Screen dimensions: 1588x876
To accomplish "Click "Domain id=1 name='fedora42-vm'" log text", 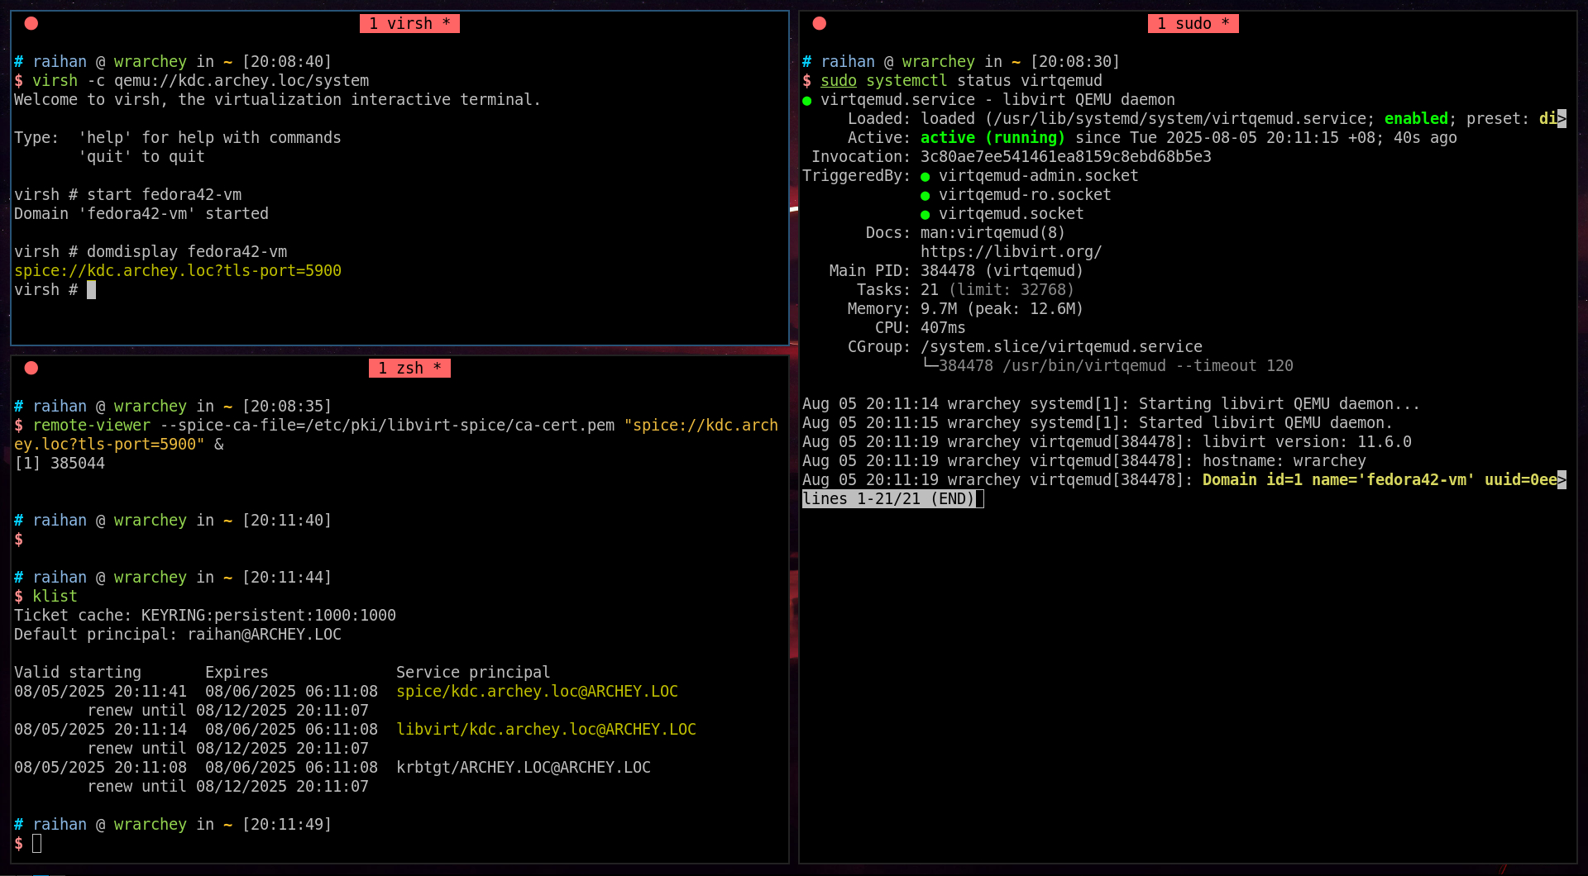I will point(1338,480).
